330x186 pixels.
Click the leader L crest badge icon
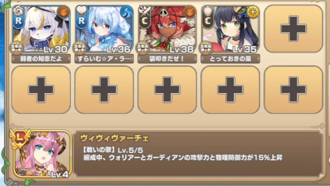[20, 138]
